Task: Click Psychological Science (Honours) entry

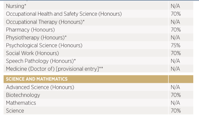Action: (44, 45)
